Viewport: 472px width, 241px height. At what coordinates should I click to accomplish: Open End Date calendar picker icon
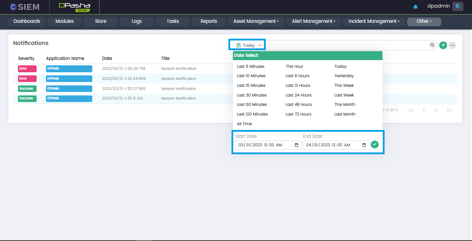click(364, 145)
